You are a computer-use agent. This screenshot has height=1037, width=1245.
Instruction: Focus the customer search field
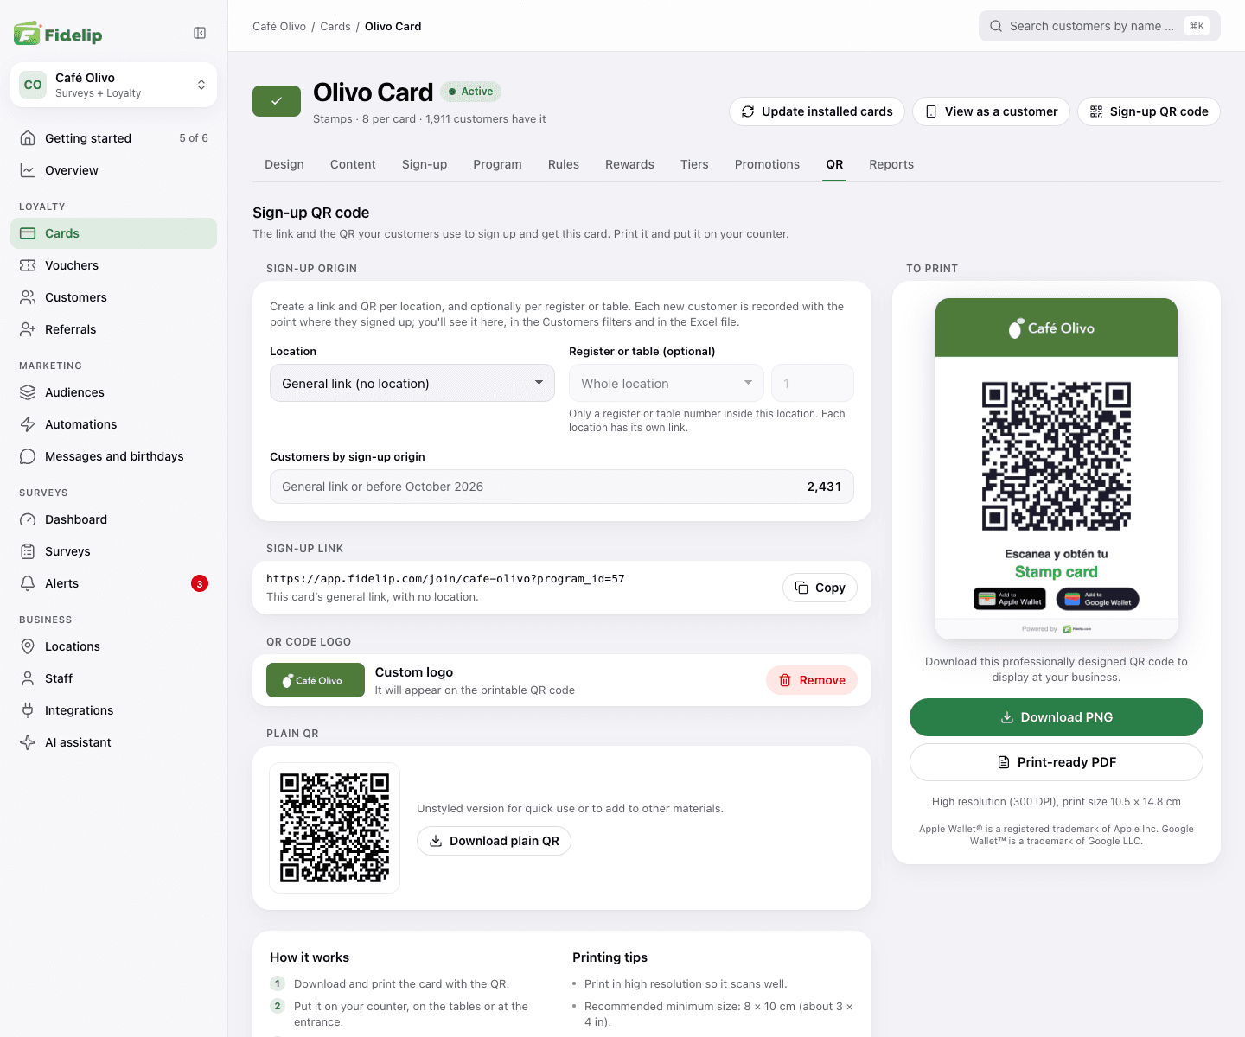[1100, 26]
